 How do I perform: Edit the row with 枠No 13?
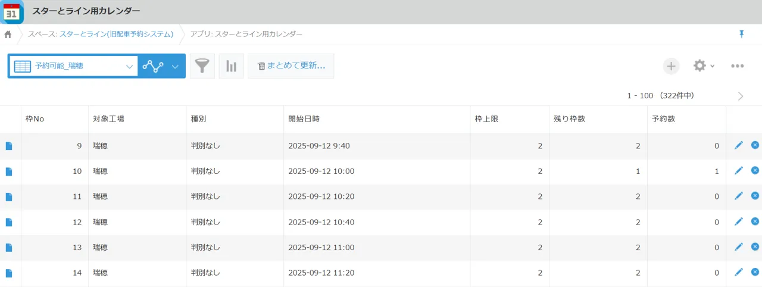click(x=739, y=247)
